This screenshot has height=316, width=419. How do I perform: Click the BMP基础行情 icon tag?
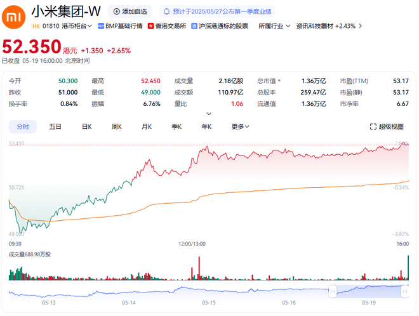pyautogui.click(x=101, y=26)
